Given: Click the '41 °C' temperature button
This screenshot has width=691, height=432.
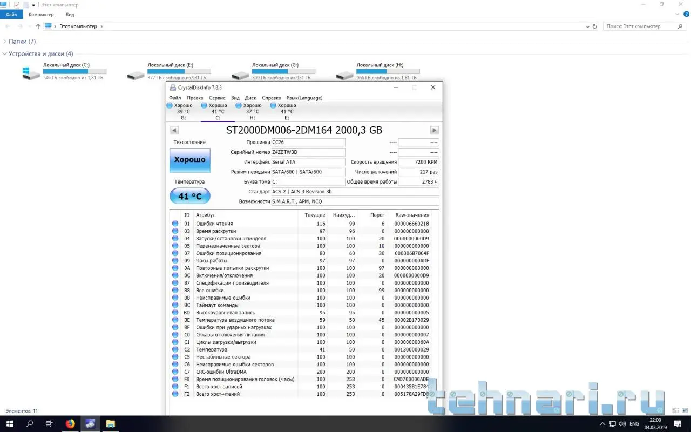Looking at the screenshot, I should 190,196.
